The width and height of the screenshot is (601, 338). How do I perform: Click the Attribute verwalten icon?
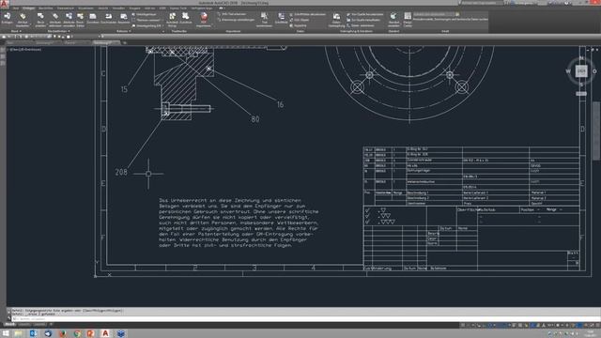click(69, 19)
